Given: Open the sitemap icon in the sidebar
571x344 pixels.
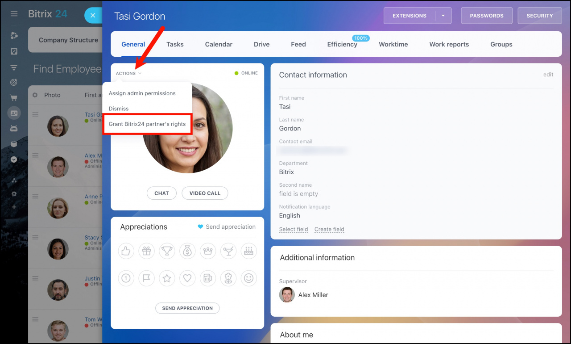Looking at the screenshot, I should tap(14, 180).
